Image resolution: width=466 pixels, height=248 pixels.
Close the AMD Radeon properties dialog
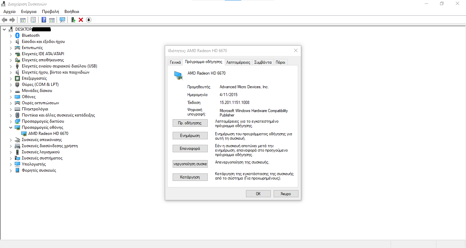[x=295, y=51]
